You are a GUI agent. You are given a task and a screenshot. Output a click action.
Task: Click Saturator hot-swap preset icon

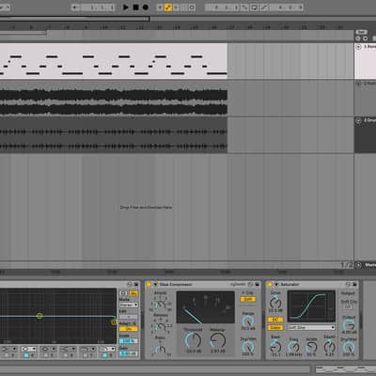[349, 284]
